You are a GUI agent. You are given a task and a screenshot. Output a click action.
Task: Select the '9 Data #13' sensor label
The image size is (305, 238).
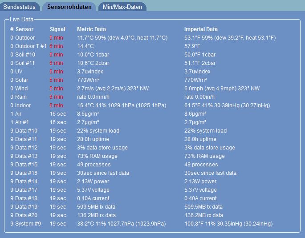(24, 156)
